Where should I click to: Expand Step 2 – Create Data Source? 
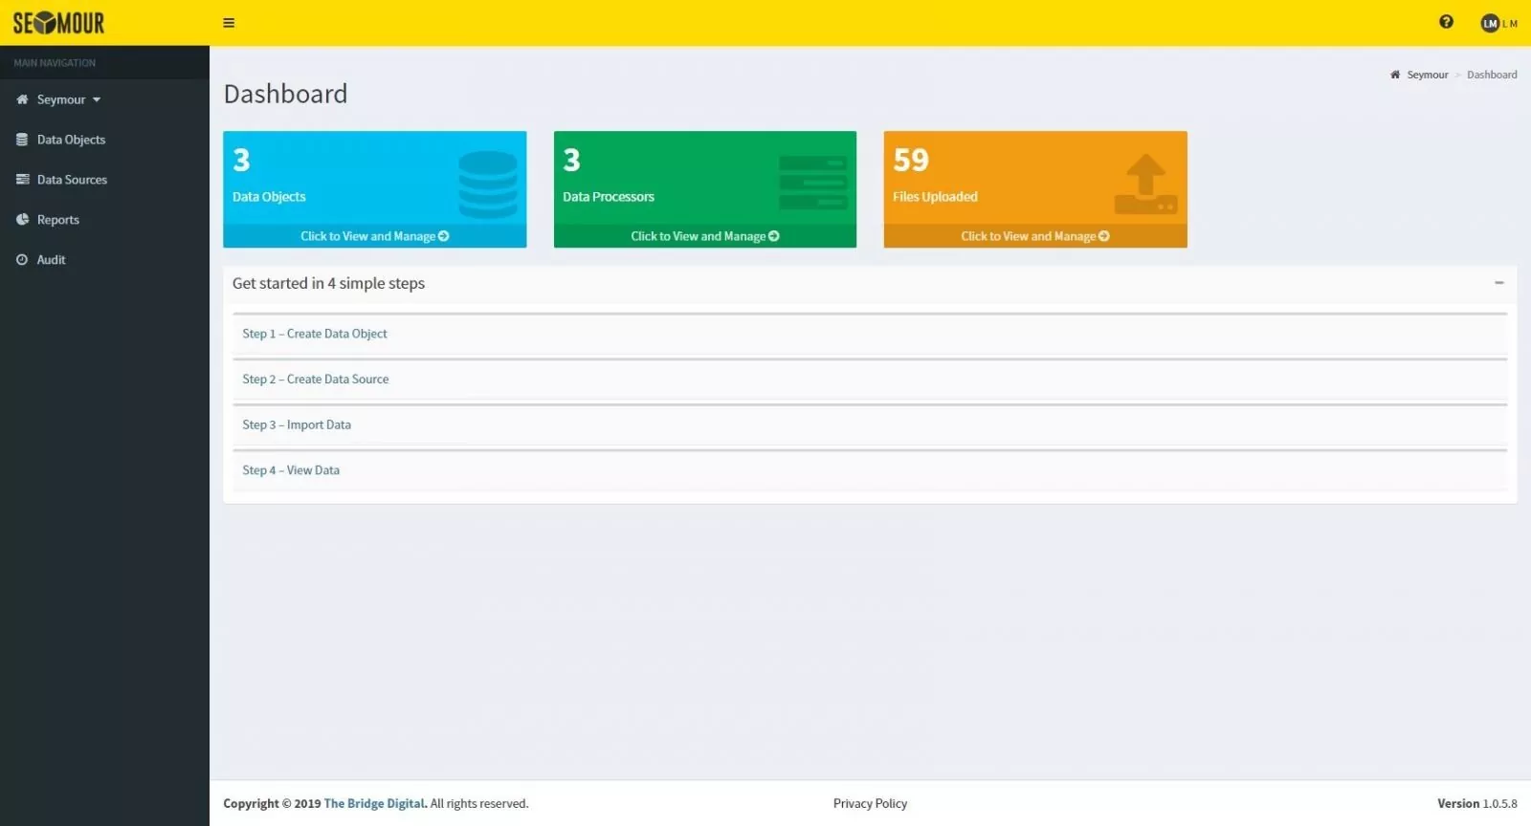(x=316, y=380)
